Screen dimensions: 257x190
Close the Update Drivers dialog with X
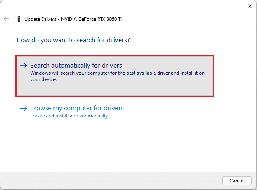click(250, 6)
